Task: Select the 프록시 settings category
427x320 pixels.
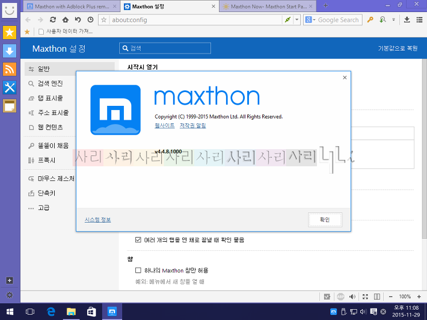Action: [46, 160]
